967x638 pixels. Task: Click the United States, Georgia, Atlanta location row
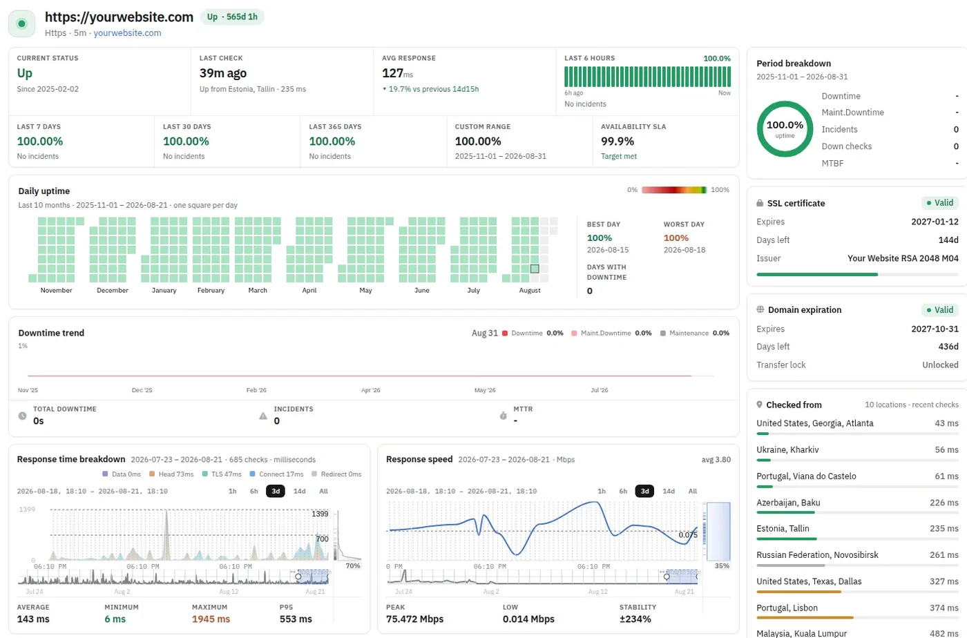point(857,426)
